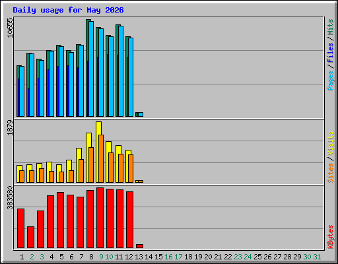The height and width of the screenshot is (264, 338).
Task: Click the day 24 axis label
Action: tap(248, 257)
